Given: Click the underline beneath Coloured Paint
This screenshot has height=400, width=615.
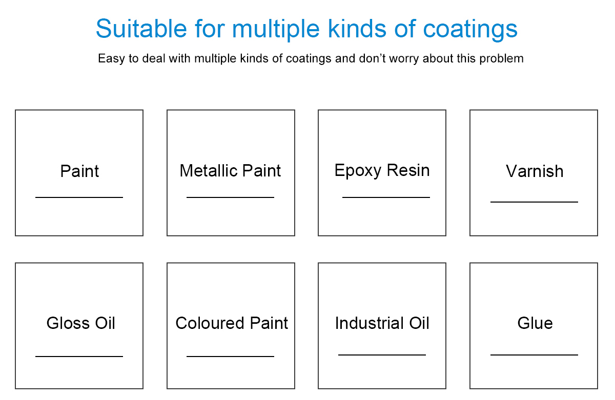Looking at the screenshot, I should coord(230,356).
